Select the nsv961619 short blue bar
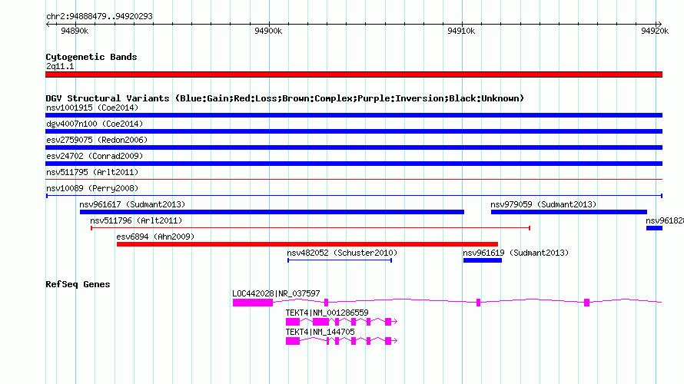This screenshot has height=384, width=684. pyautogui.click(x=483, y=260)
